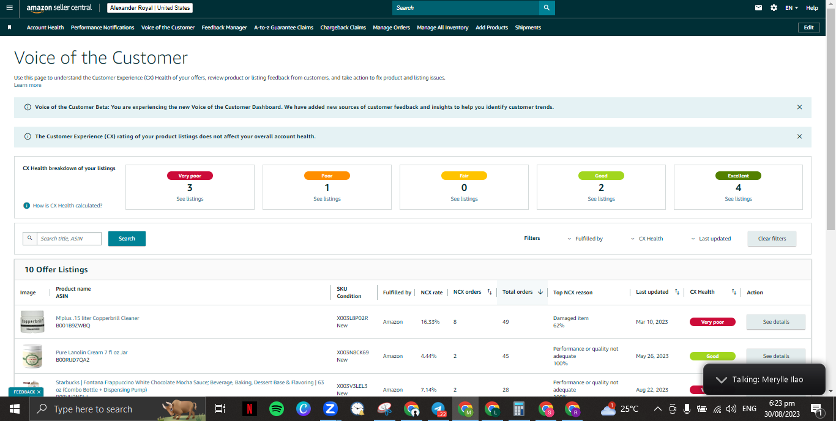This screenshot has height=421, width=836.
Task: Open the mail messages icon
Action: [759, 8]
